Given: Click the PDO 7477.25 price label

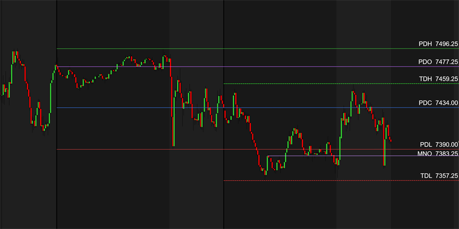Looking at the screenshot, I should point(438,62).
